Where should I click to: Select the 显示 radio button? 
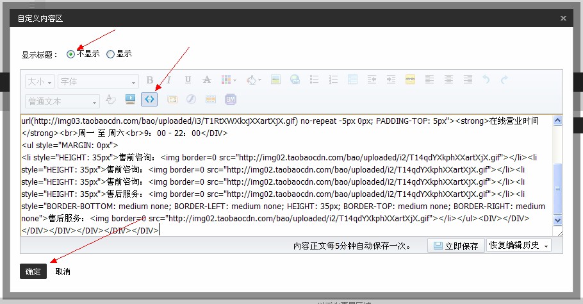(110, 55)
